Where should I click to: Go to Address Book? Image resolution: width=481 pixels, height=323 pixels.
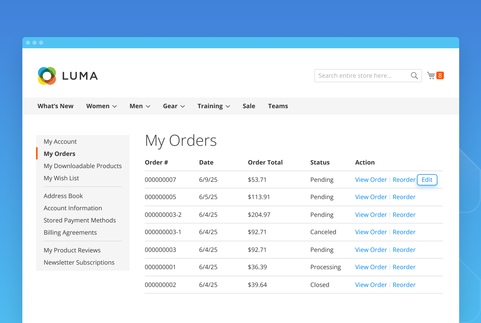tap(63, 196)
